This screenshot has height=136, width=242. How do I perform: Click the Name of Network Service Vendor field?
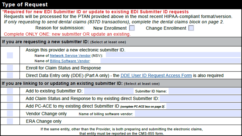tap(173, 55)
